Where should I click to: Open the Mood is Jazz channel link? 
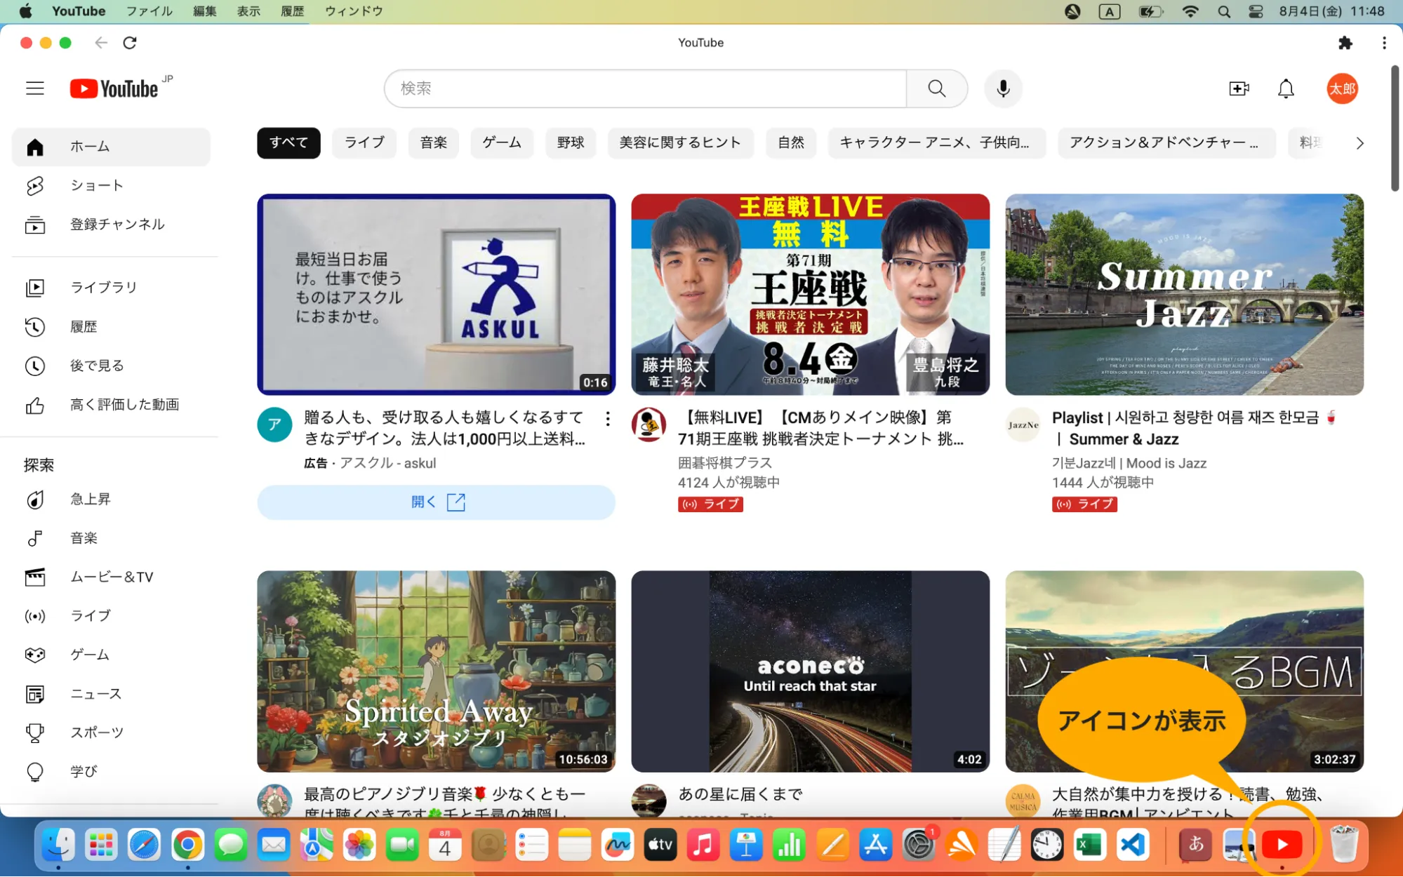(x=1129, y=463)
